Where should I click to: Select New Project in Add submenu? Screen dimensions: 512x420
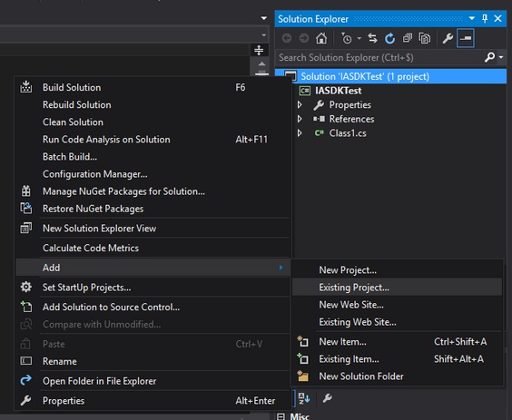tap(397, 270)
